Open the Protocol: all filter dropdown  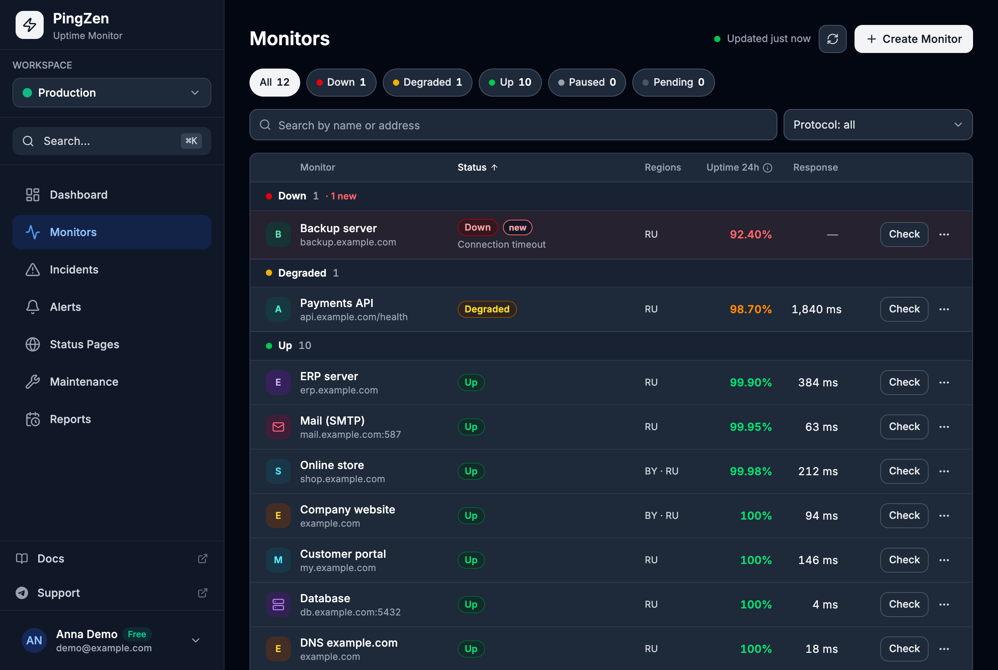pos(878,125)
